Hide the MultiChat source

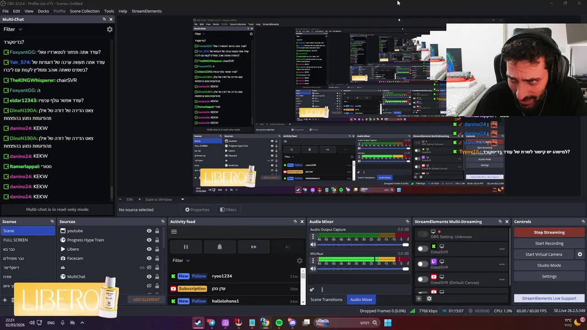[x=149, y=277]
